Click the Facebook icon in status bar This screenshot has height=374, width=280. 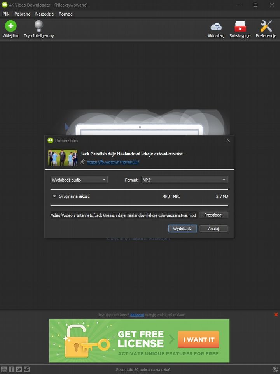tap(12, 369)
